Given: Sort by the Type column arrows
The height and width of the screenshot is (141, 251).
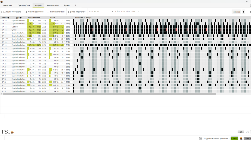Looking at the screenshot, I should [x=21, y=18].
